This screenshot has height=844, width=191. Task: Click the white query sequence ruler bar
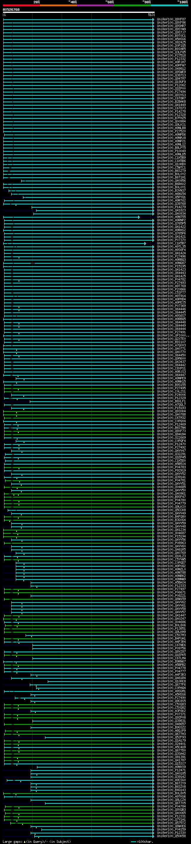click(78, 13)
